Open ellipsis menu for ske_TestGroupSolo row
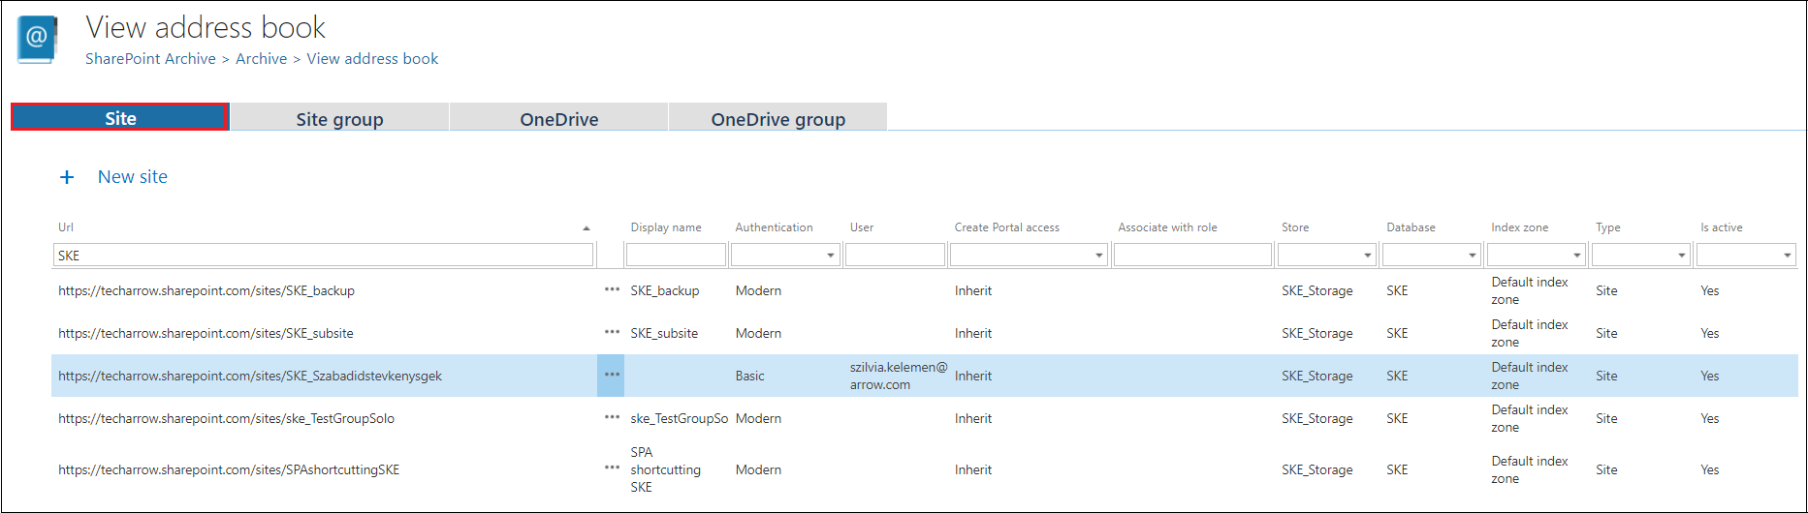This screenshot has width=1808, height=513. [x=612, y=417]
